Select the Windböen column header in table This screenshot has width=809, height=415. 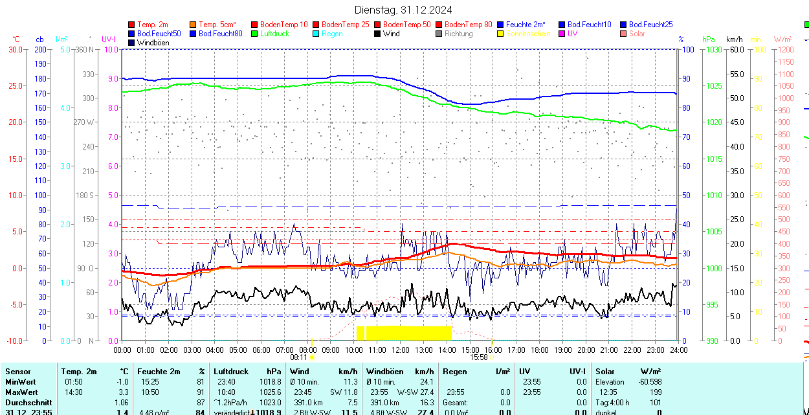tap(385, 372)
